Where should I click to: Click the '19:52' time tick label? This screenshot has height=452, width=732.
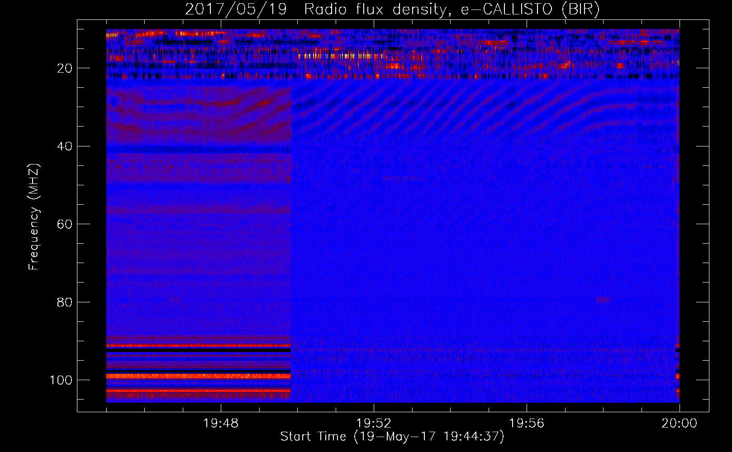pos(374,424)
